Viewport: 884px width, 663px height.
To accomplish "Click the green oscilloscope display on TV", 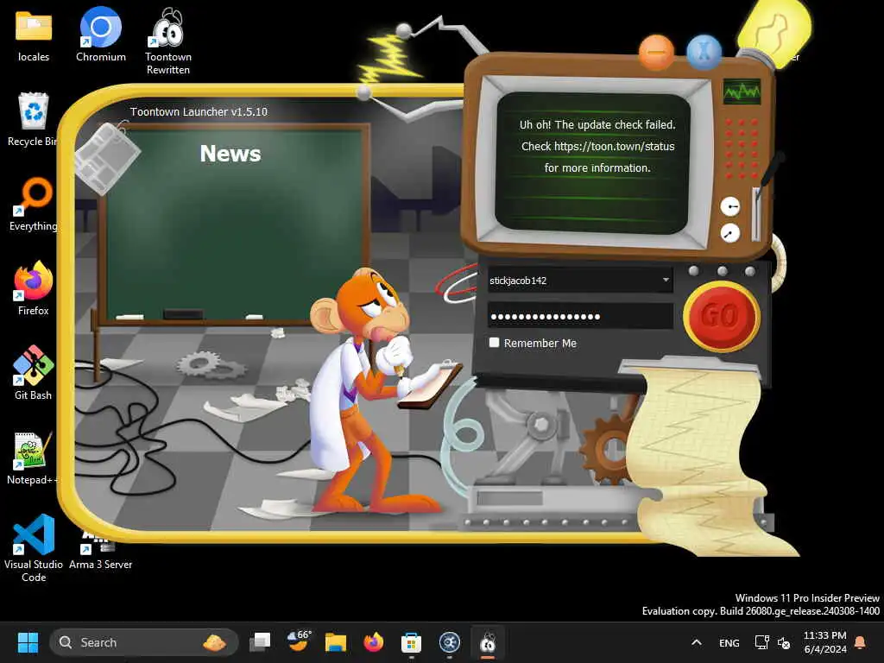I will 742,91.
